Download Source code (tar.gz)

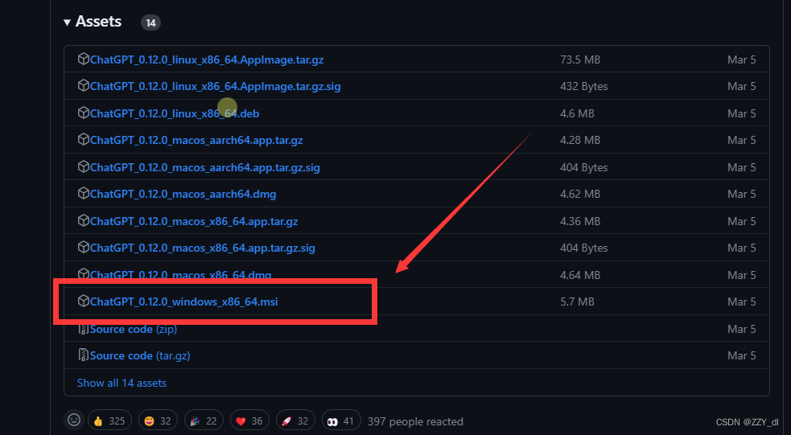(x=140, y=355)
